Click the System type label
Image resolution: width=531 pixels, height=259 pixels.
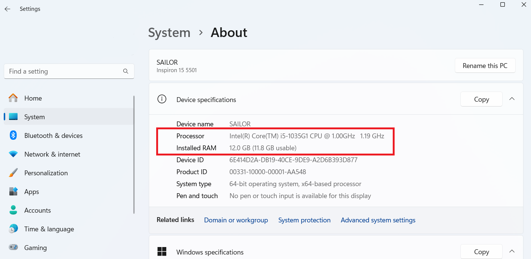[194, 184]
